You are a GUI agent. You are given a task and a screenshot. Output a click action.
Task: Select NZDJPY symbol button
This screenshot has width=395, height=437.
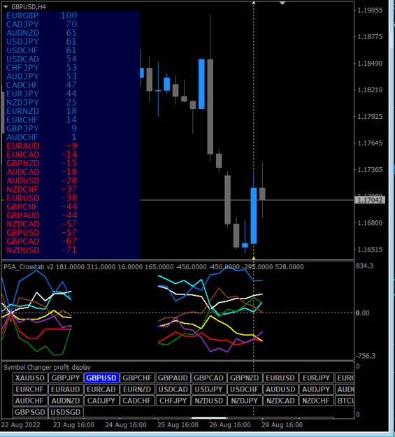pos(245,401)
